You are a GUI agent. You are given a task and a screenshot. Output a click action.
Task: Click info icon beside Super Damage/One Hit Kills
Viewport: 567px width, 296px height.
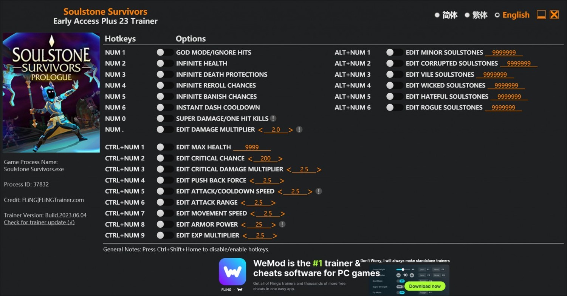(x=273, y=119)
